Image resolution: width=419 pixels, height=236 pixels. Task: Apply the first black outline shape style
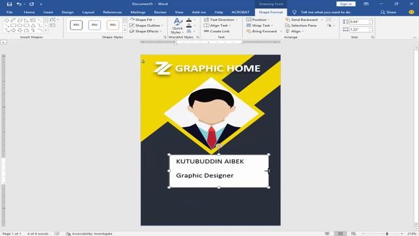pyautogui.click(x=76, y=25)
